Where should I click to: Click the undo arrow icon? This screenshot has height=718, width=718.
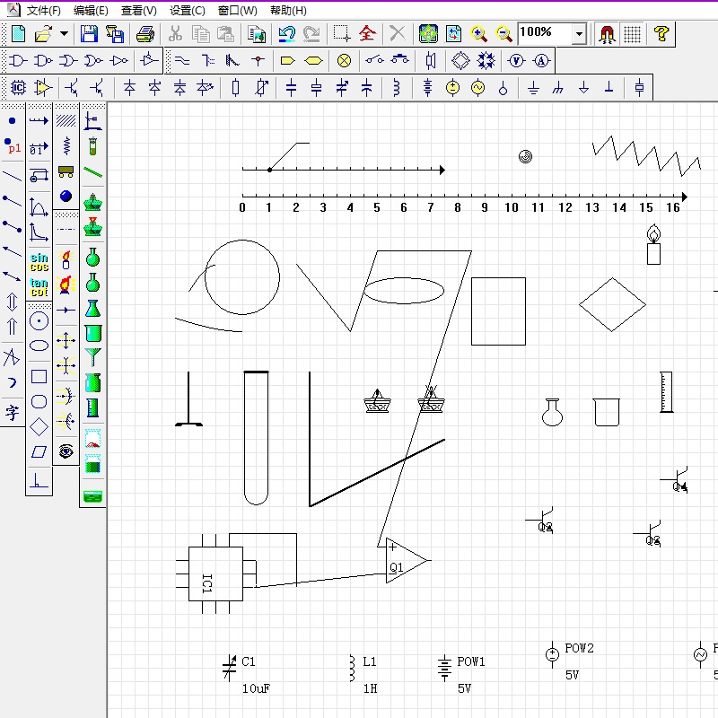287,34
